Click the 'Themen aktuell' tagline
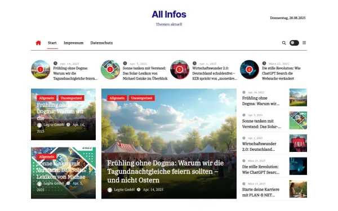Viewport: 338px width, 211px height. [169, 24]
